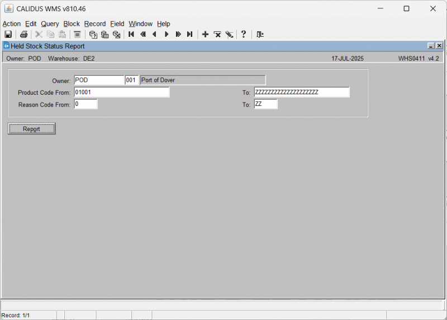
Task: Jump to next block icon
Action: 178,35
